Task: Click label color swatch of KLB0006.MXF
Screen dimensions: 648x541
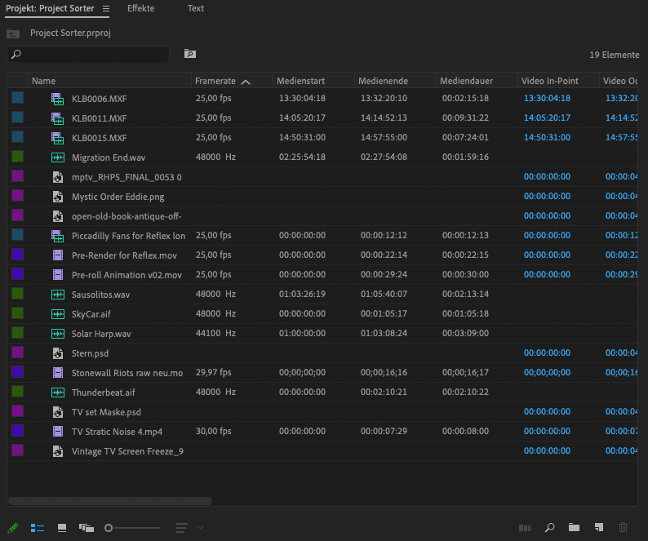Action: (18, 98)
